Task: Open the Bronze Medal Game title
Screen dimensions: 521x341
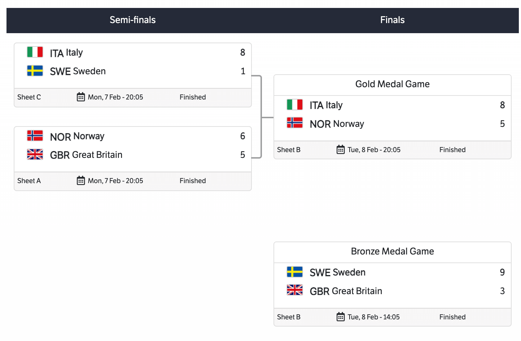Action: click(x=393, y=251)
